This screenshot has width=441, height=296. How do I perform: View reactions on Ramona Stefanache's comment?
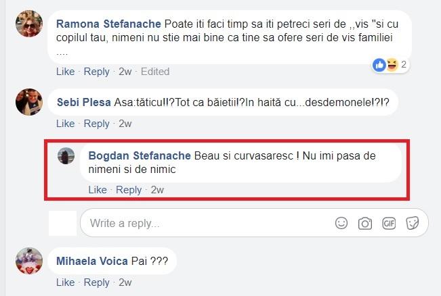[390, 65]
